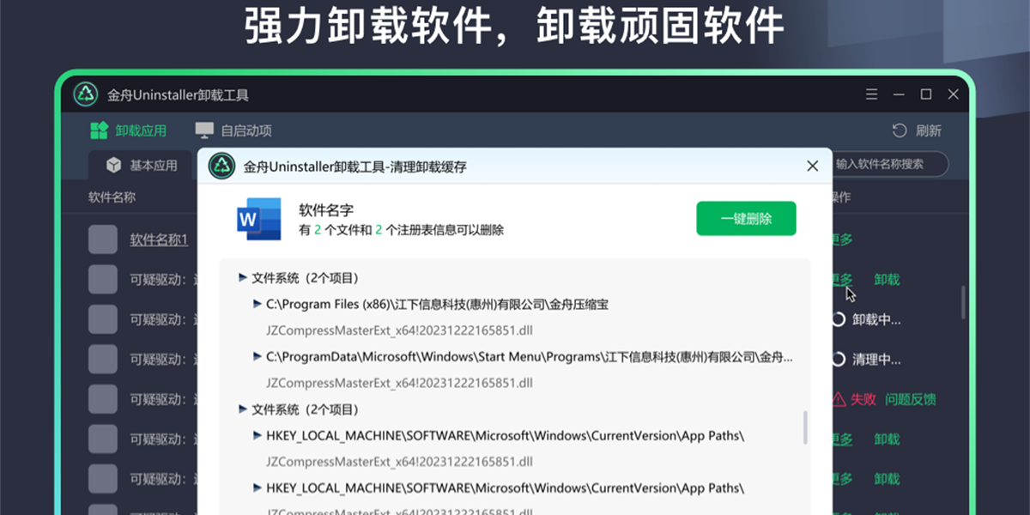
Task: Click the 一键删除 button
Action: pos(746,219)
